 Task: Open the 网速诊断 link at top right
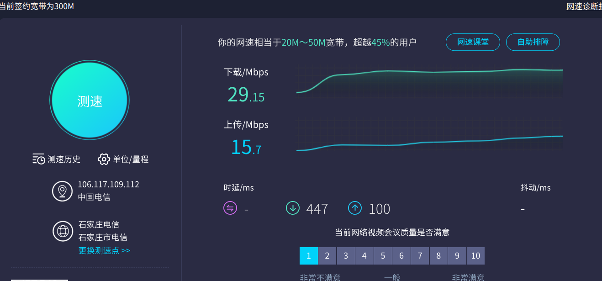584,6
